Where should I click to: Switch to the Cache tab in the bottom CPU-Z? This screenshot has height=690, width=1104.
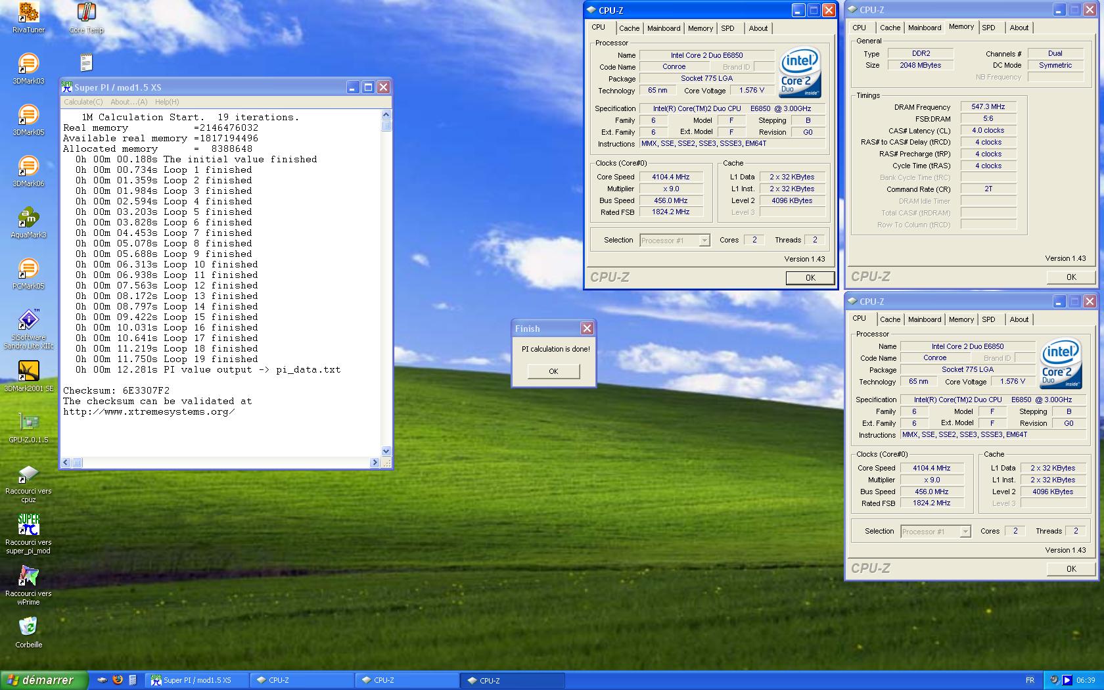point(890,319)
